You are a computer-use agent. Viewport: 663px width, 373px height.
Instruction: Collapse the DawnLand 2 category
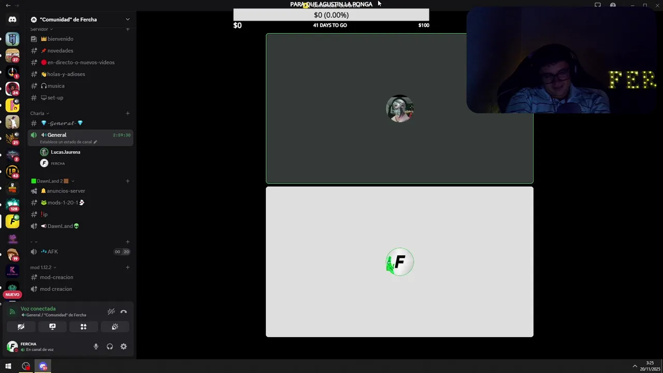click(x=53, y=181)
